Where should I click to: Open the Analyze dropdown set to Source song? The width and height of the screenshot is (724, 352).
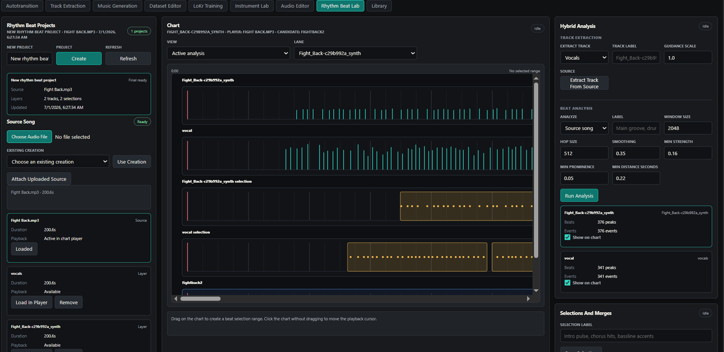pyautogui.click(x=584, y=128)
